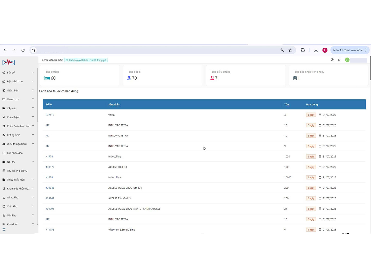Click the browser address bar
Viewport: 371px width, 278px height.
click(x=155, y=50)
